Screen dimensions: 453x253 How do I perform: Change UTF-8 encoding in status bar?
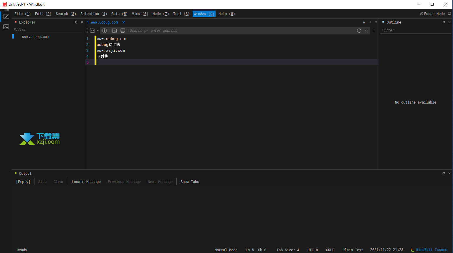(313, 250)
